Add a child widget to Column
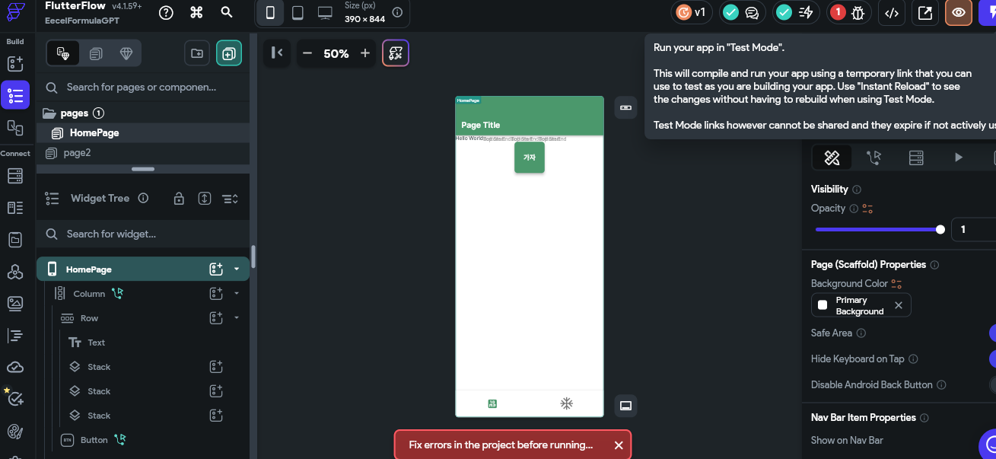Image resolution: width=996 pixels, height=459 pixels. point(216,293)
